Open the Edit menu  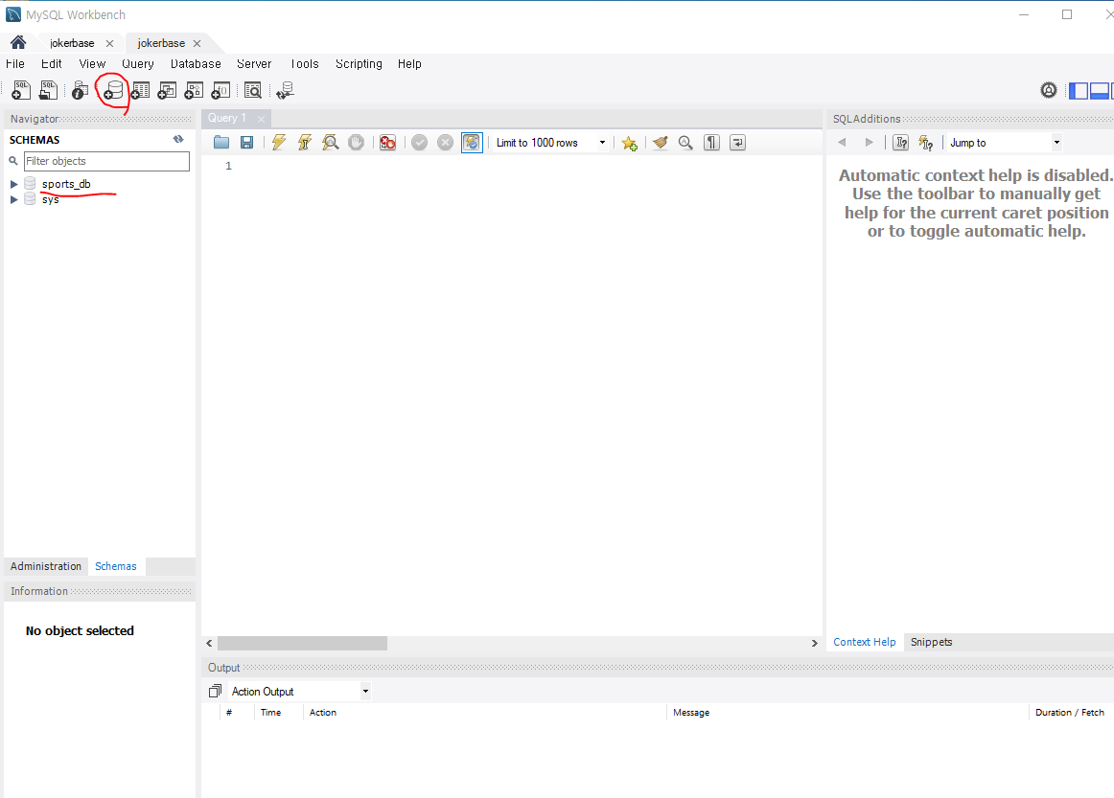point(51,64)
